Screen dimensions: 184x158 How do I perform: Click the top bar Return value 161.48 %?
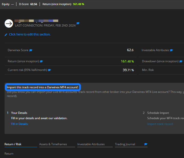click(79, 4)
